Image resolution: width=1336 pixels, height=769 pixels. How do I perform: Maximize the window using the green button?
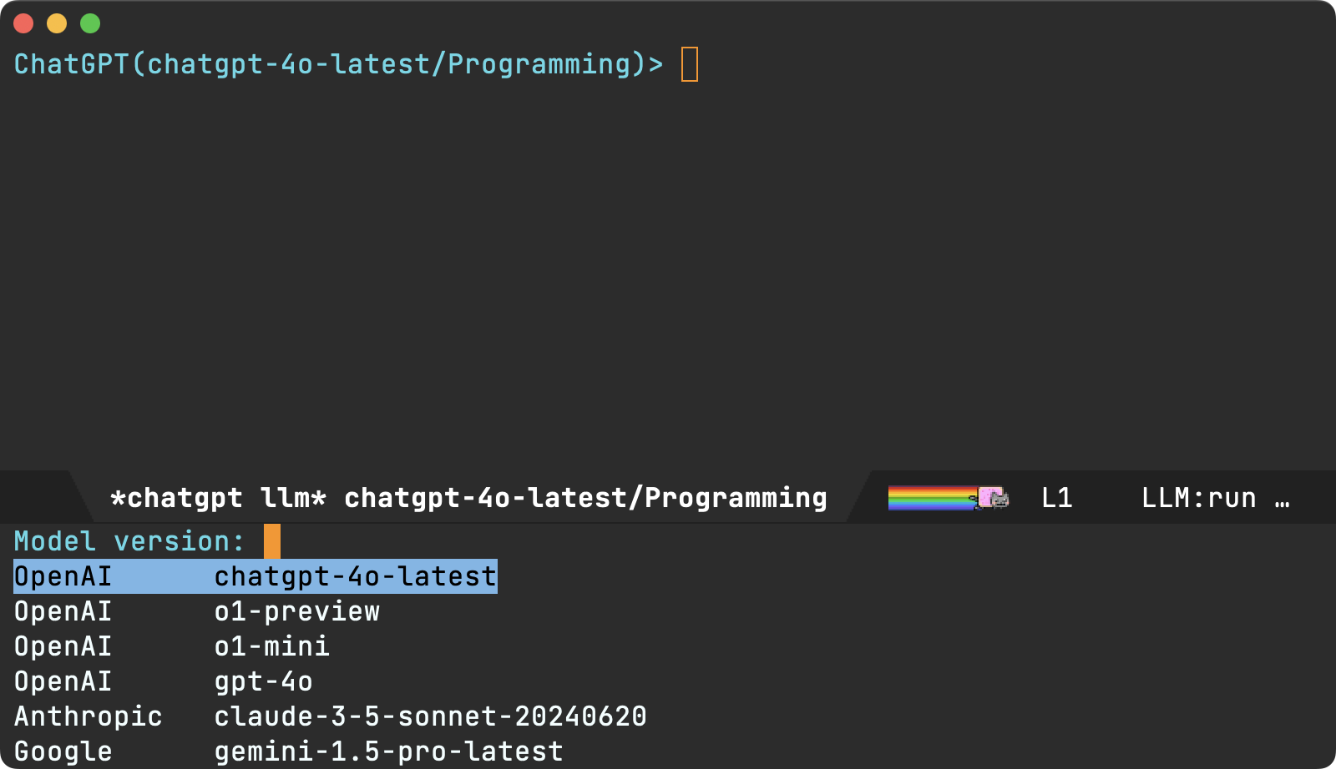(x=90, y=23)
